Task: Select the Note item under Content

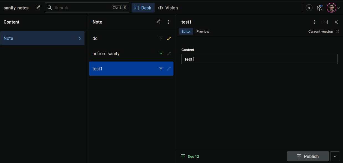Action: point(42,38)
